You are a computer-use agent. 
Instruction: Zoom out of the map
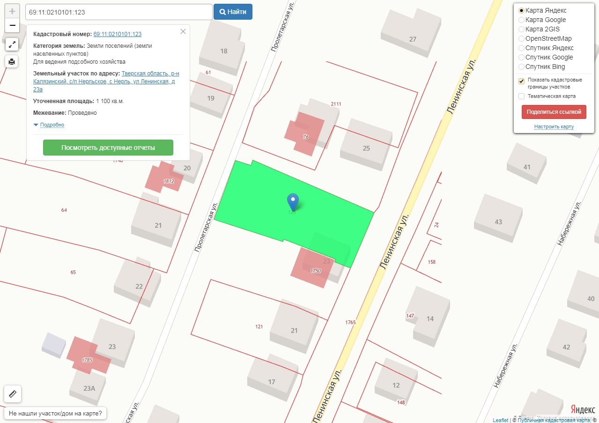pyautogui.click(x=12, y=25)
